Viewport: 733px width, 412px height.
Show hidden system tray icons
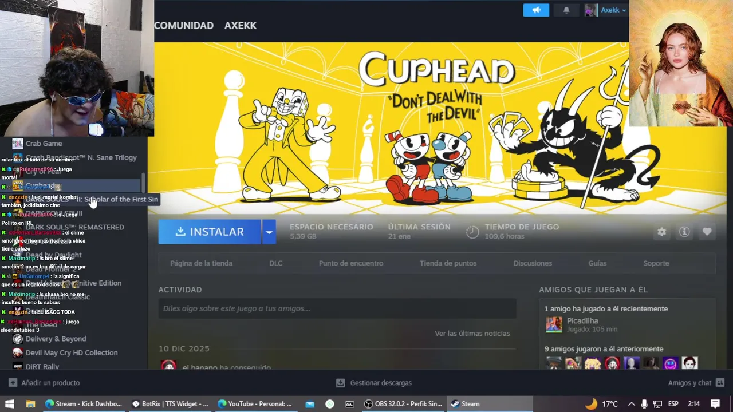[631, 404]
